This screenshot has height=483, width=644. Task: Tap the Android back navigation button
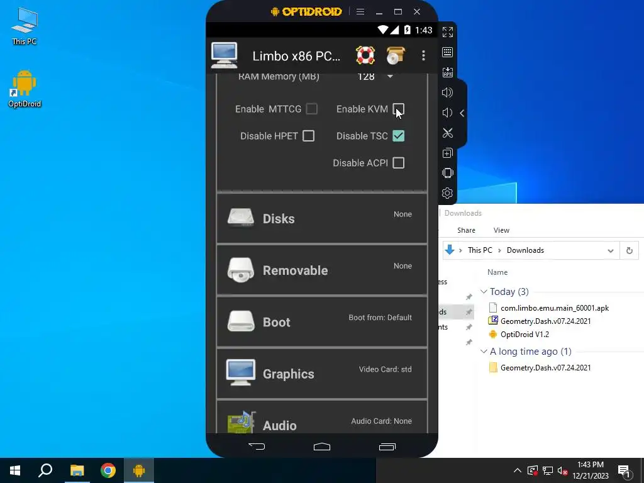(257, 447)
